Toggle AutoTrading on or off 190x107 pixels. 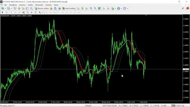69,8
